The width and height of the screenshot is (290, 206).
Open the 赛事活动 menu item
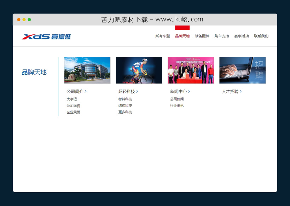click(x=240, y=36)
